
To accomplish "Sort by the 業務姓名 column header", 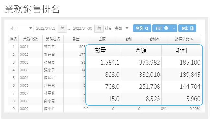I will click(53, 39).
